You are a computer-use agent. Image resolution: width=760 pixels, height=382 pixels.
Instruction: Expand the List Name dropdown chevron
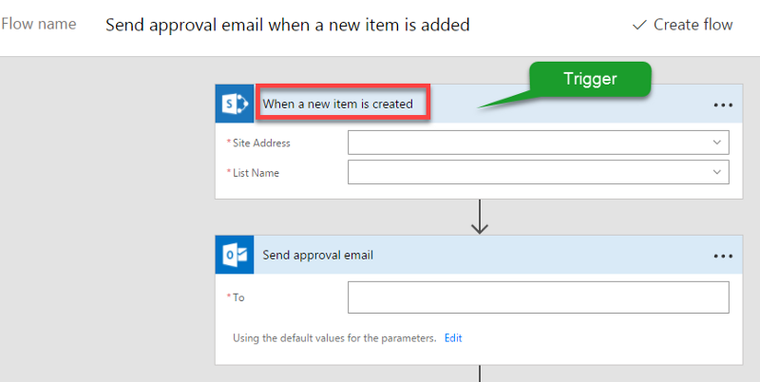click(717, 172)
